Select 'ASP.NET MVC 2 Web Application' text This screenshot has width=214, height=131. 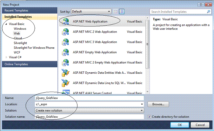[95, 32]
